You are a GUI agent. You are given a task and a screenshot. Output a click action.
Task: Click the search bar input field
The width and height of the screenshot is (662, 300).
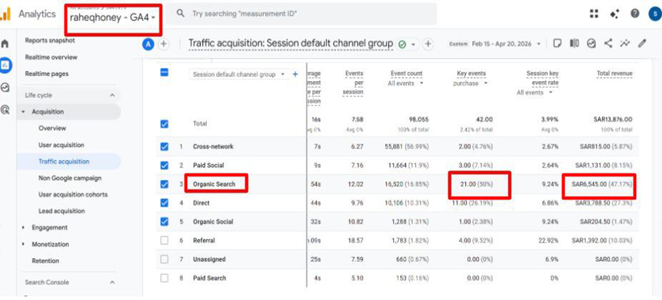[x=304, y=14]
